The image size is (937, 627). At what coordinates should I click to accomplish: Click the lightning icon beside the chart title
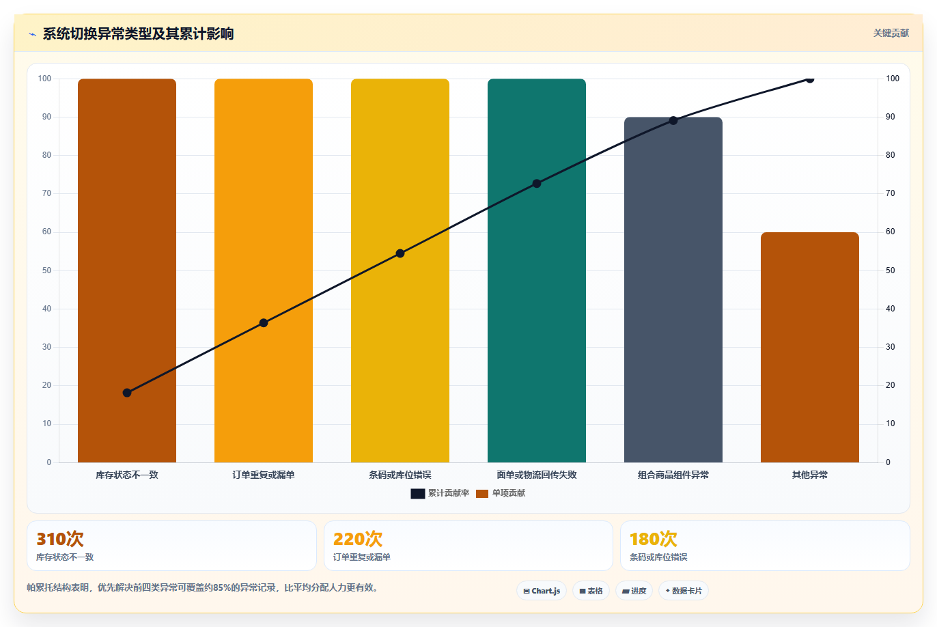pos(32,34)
